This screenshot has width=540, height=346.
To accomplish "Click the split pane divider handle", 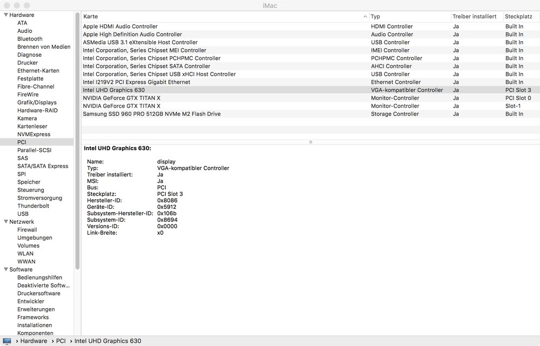I will click(310, 142).
